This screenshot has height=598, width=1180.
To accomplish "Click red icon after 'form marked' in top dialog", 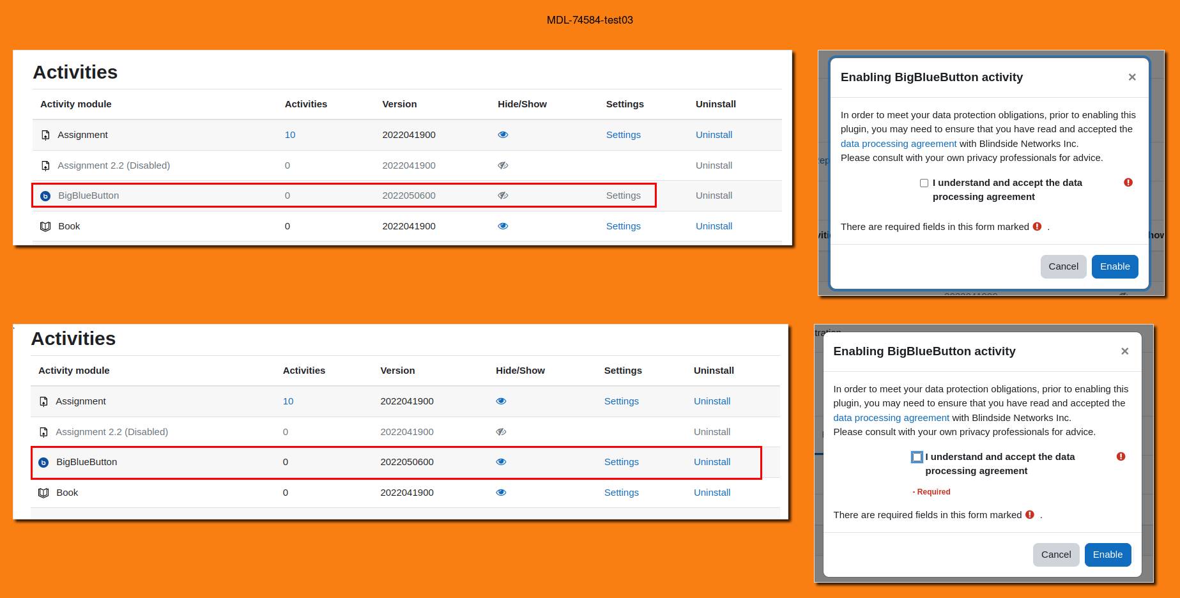I will [x=1037, y=227].
